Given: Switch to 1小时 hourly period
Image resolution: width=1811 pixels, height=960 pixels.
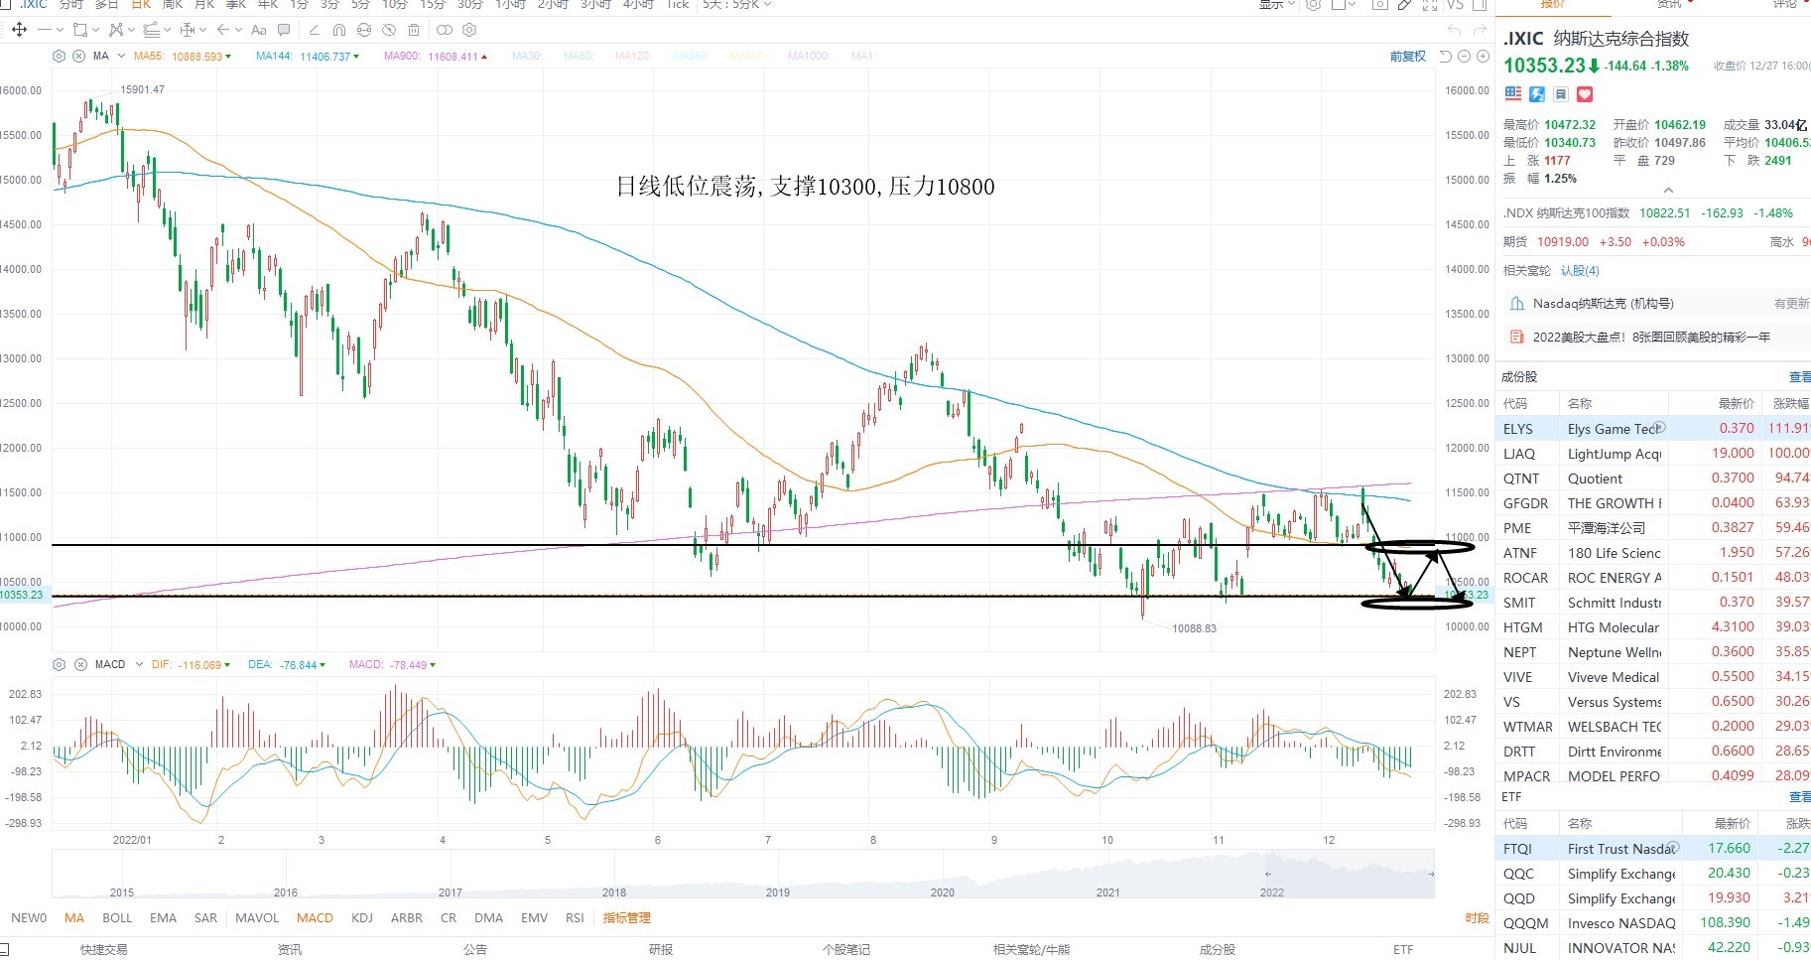Looking at the screenshot, I should tap(511, 5).
